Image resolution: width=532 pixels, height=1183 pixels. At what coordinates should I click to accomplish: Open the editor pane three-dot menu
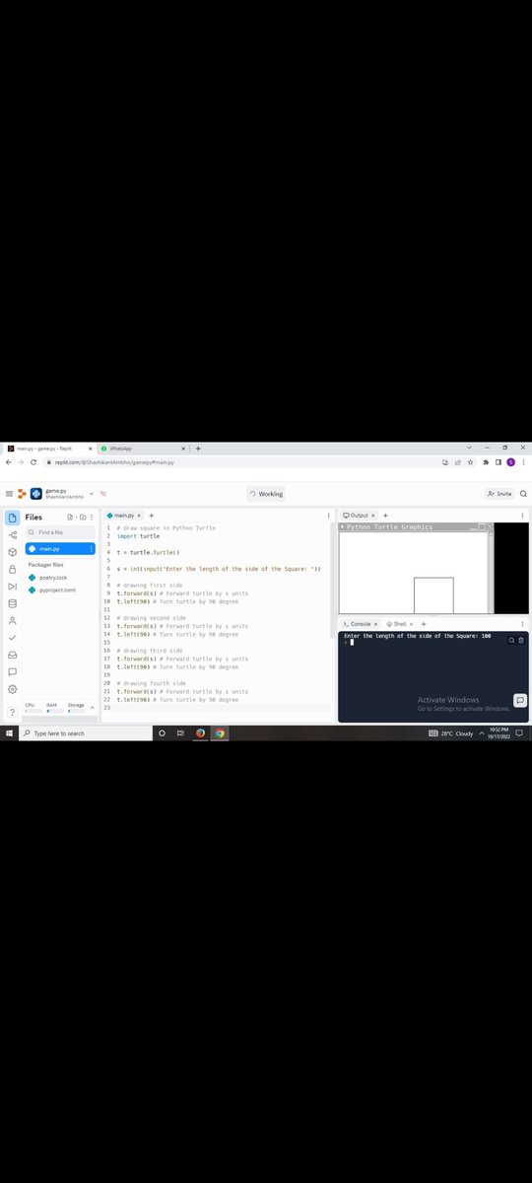tap(328, 516)
